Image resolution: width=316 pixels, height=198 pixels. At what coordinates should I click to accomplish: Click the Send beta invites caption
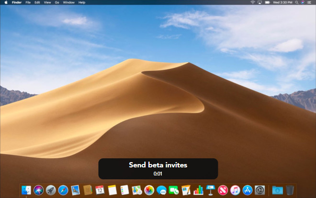[158, 165]
